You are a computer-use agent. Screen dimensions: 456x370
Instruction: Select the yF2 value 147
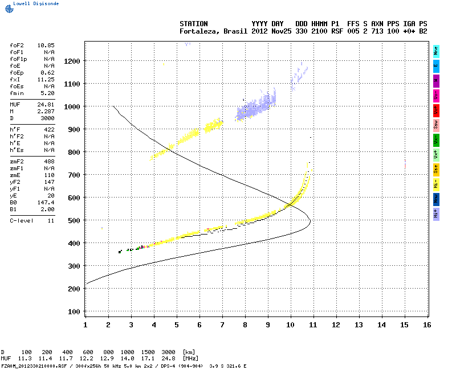coord(49,182)
